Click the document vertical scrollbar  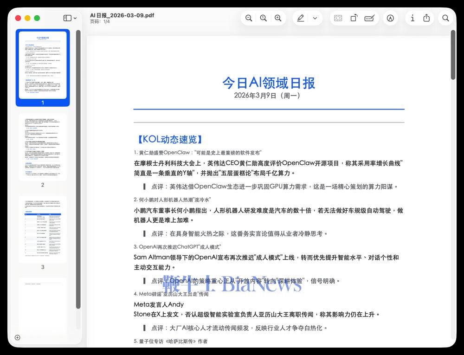[453, 55]
